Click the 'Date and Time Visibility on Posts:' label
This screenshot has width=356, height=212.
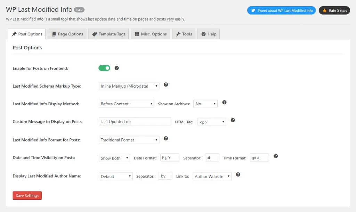pos(44,157)
